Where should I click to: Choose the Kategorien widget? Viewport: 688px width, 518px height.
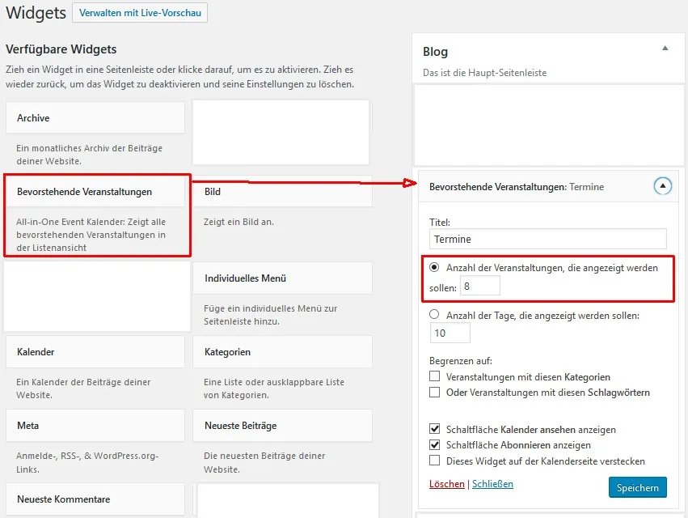(x=282, y=352)
